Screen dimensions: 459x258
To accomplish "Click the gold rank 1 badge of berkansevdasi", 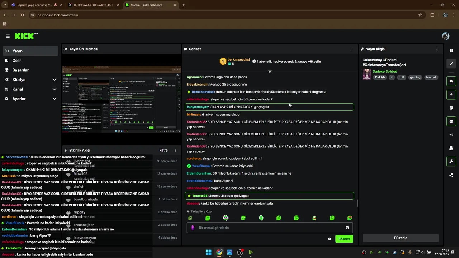I will pos(223,62).
